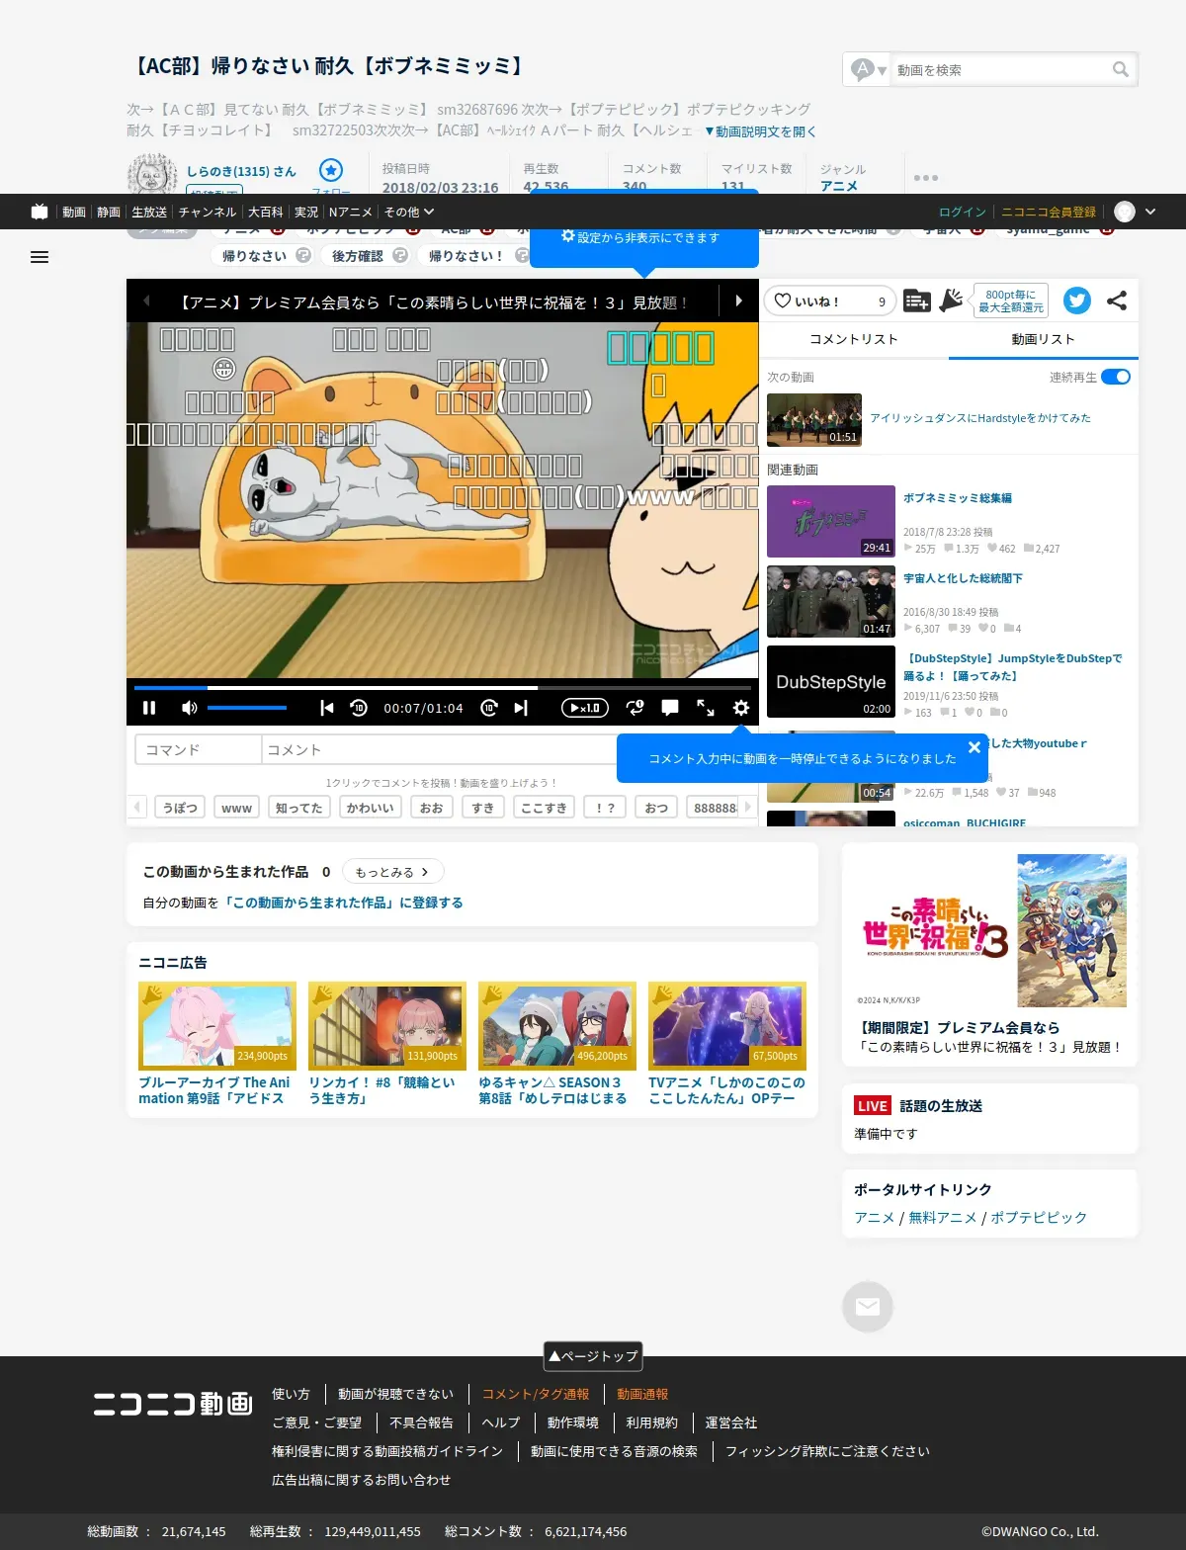Image resolution: width=1186 pixels, height=1550 pixels.
Task: Click the 帰りなさい tag
Action: click(254, 256)
